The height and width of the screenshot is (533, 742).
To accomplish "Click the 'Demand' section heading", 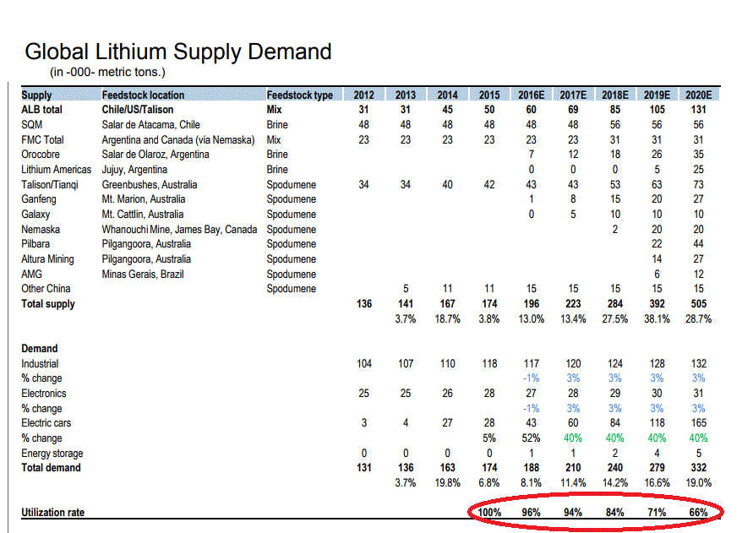I will click(40, 349).
